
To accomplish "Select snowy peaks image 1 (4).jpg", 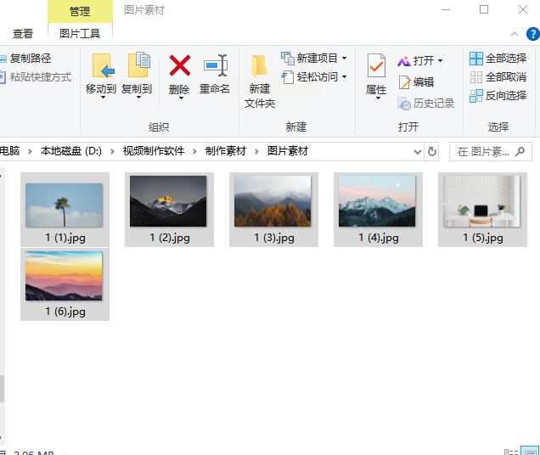I will point(378,210).
